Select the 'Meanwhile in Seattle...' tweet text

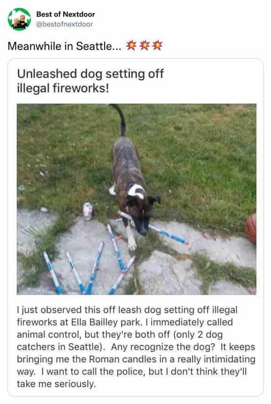64,46
